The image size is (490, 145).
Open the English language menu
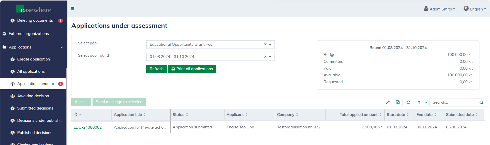475,9
